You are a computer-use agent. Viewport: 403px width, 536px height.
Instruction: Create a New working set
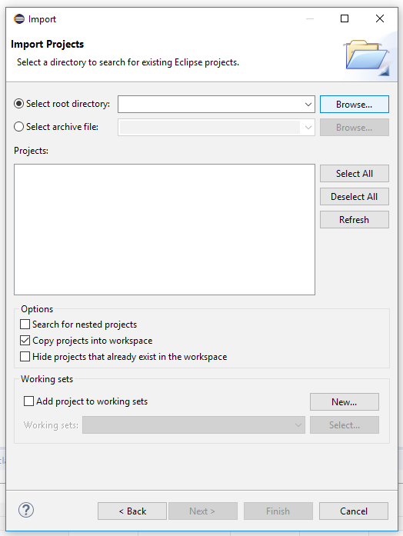click(345, 401)
